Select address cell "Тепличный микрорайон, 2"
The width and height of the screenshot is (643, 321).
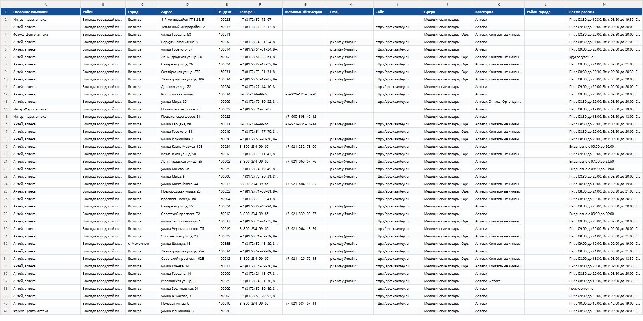point(187,27)
